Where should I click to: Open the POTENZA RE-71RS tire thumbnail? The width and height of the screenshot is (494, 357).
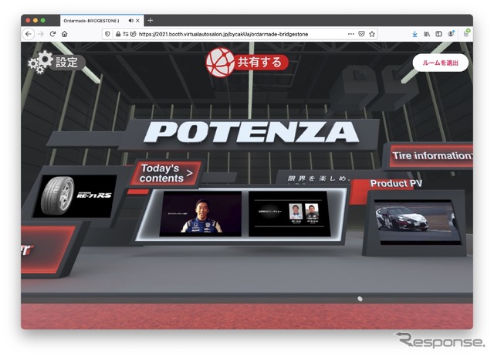tap(76, 195)
